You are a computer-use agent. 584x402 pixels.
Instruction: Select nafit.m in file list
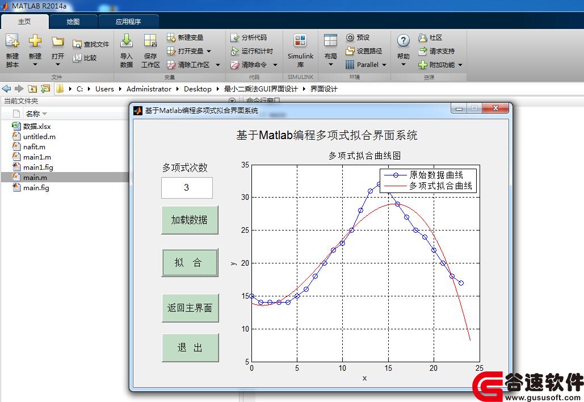tap(34, 147)
